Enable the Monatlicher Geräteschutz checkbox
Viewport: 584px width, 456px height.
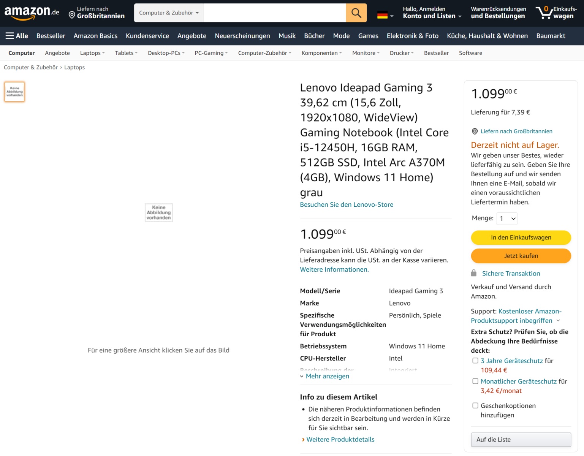click(475, 381)
